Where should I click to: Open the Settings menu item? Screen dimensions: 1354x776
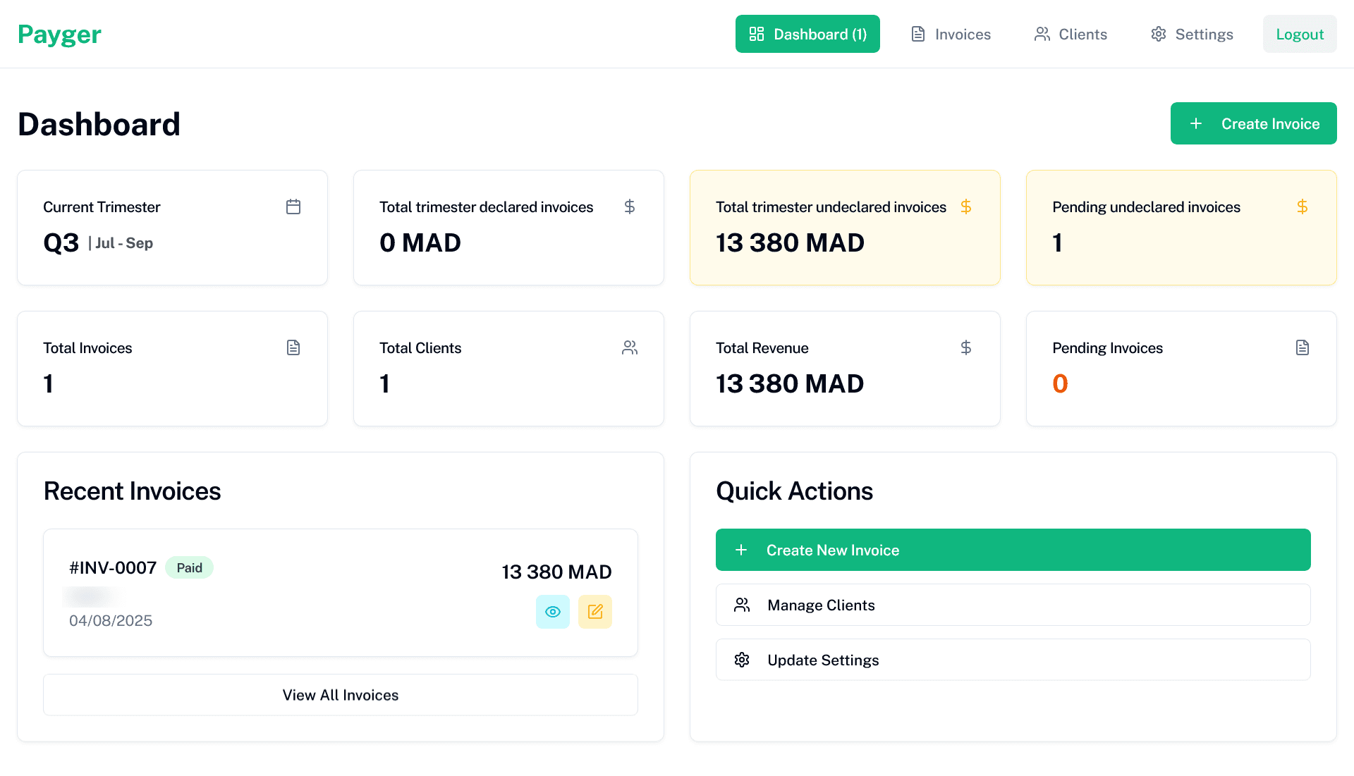[x=1191, y=33]
